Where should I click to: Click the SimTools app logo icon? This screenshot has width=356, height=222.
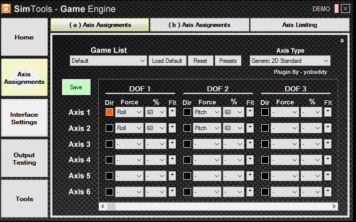(x=6, y=8)
